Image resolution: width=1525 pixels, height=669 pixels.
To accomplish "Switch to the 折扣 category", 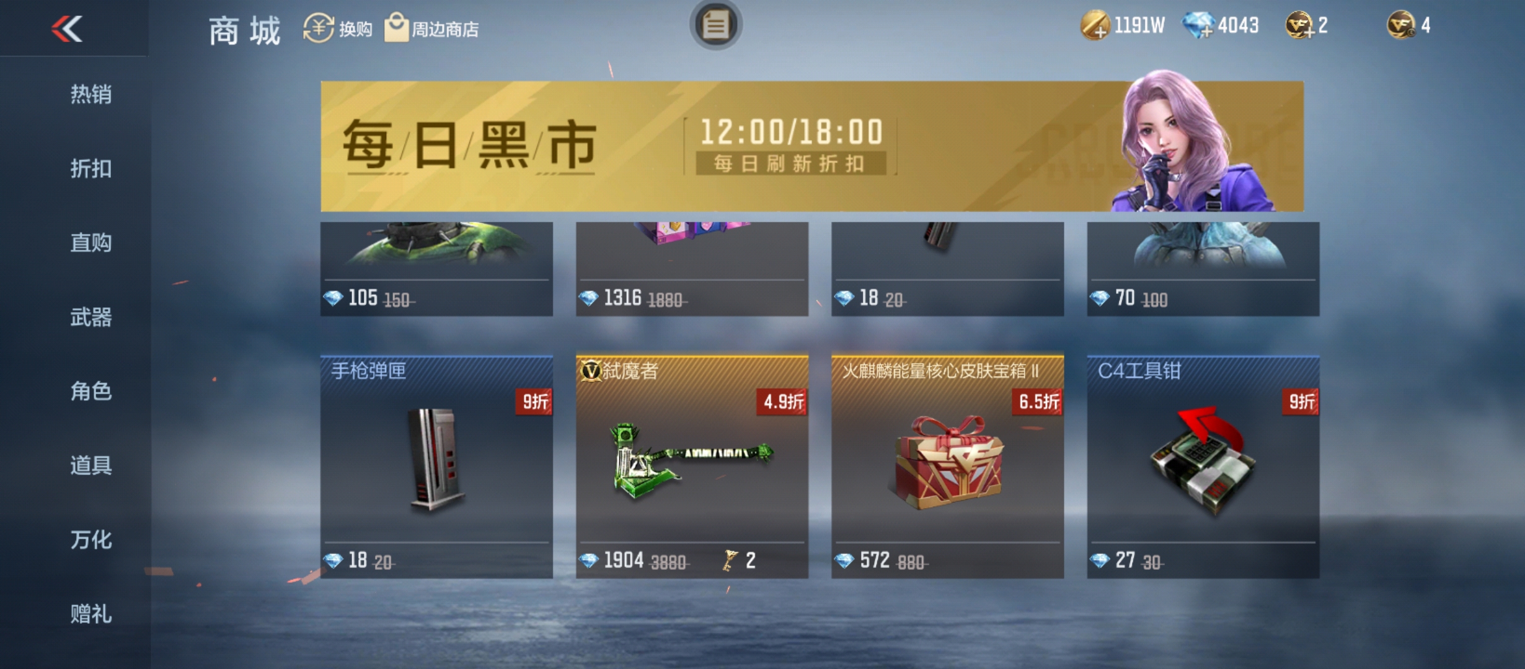I will coord(91,168).
